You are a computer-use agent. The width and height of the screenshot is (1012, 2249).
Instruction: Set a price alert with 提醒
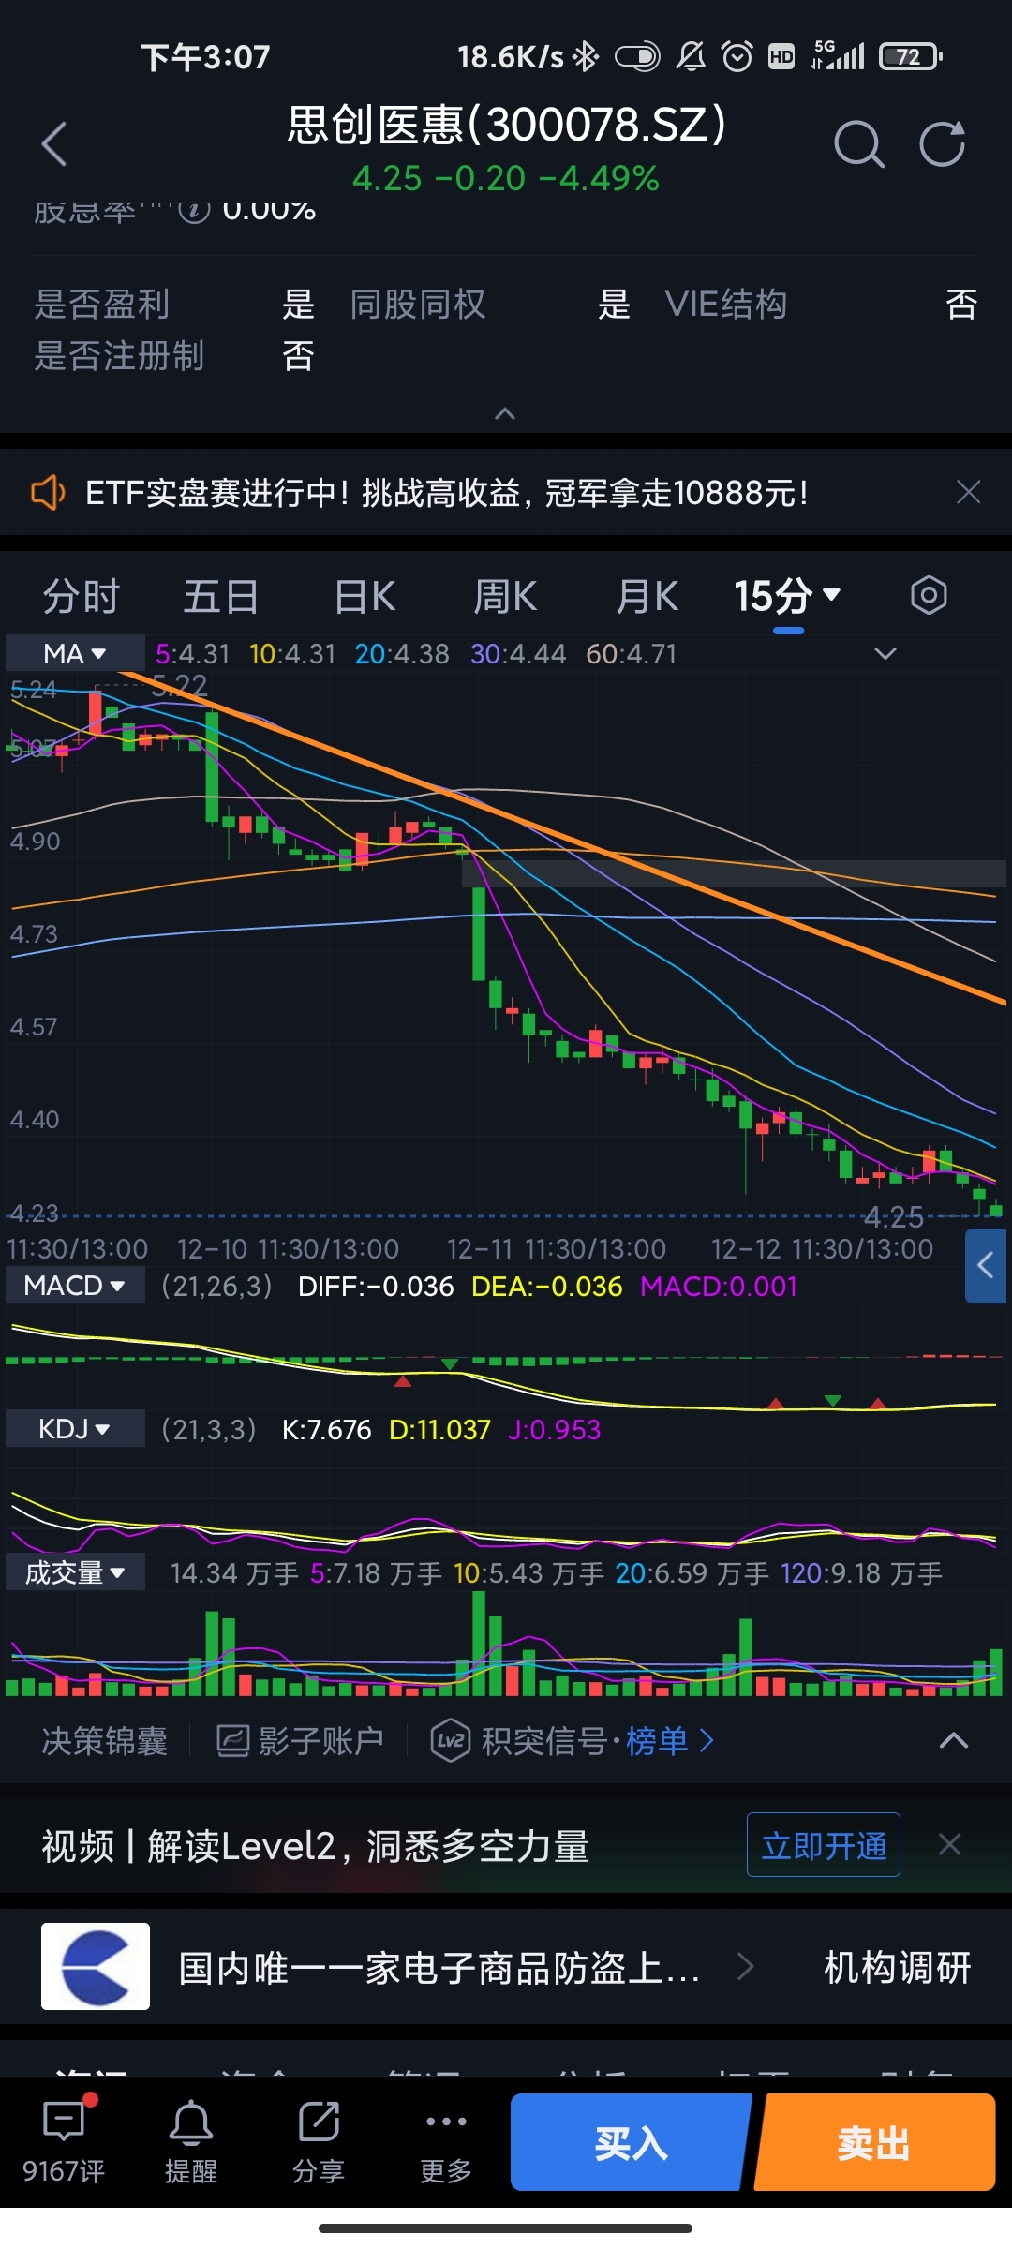191,2140
